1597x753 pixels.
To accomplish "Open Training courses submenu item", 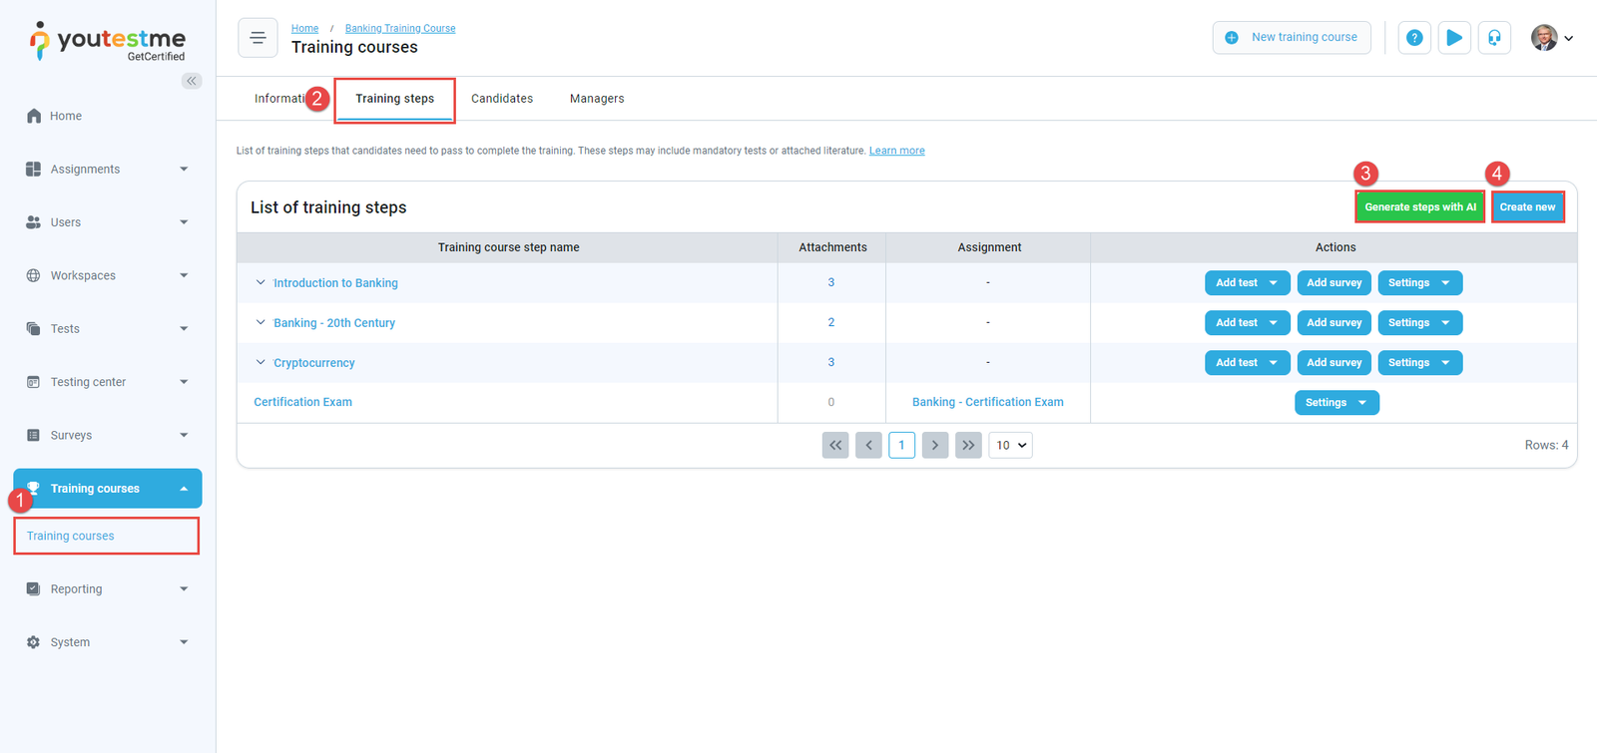I will pos(107,536).
